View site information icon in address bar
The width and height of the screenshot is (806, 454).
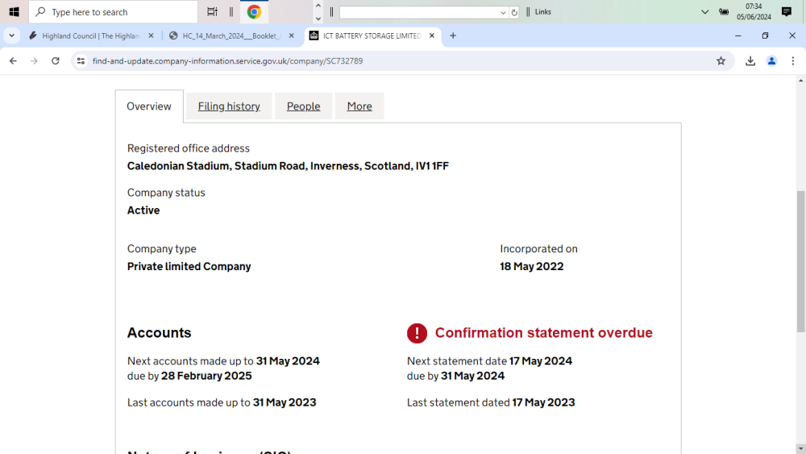tap(81, 61)
